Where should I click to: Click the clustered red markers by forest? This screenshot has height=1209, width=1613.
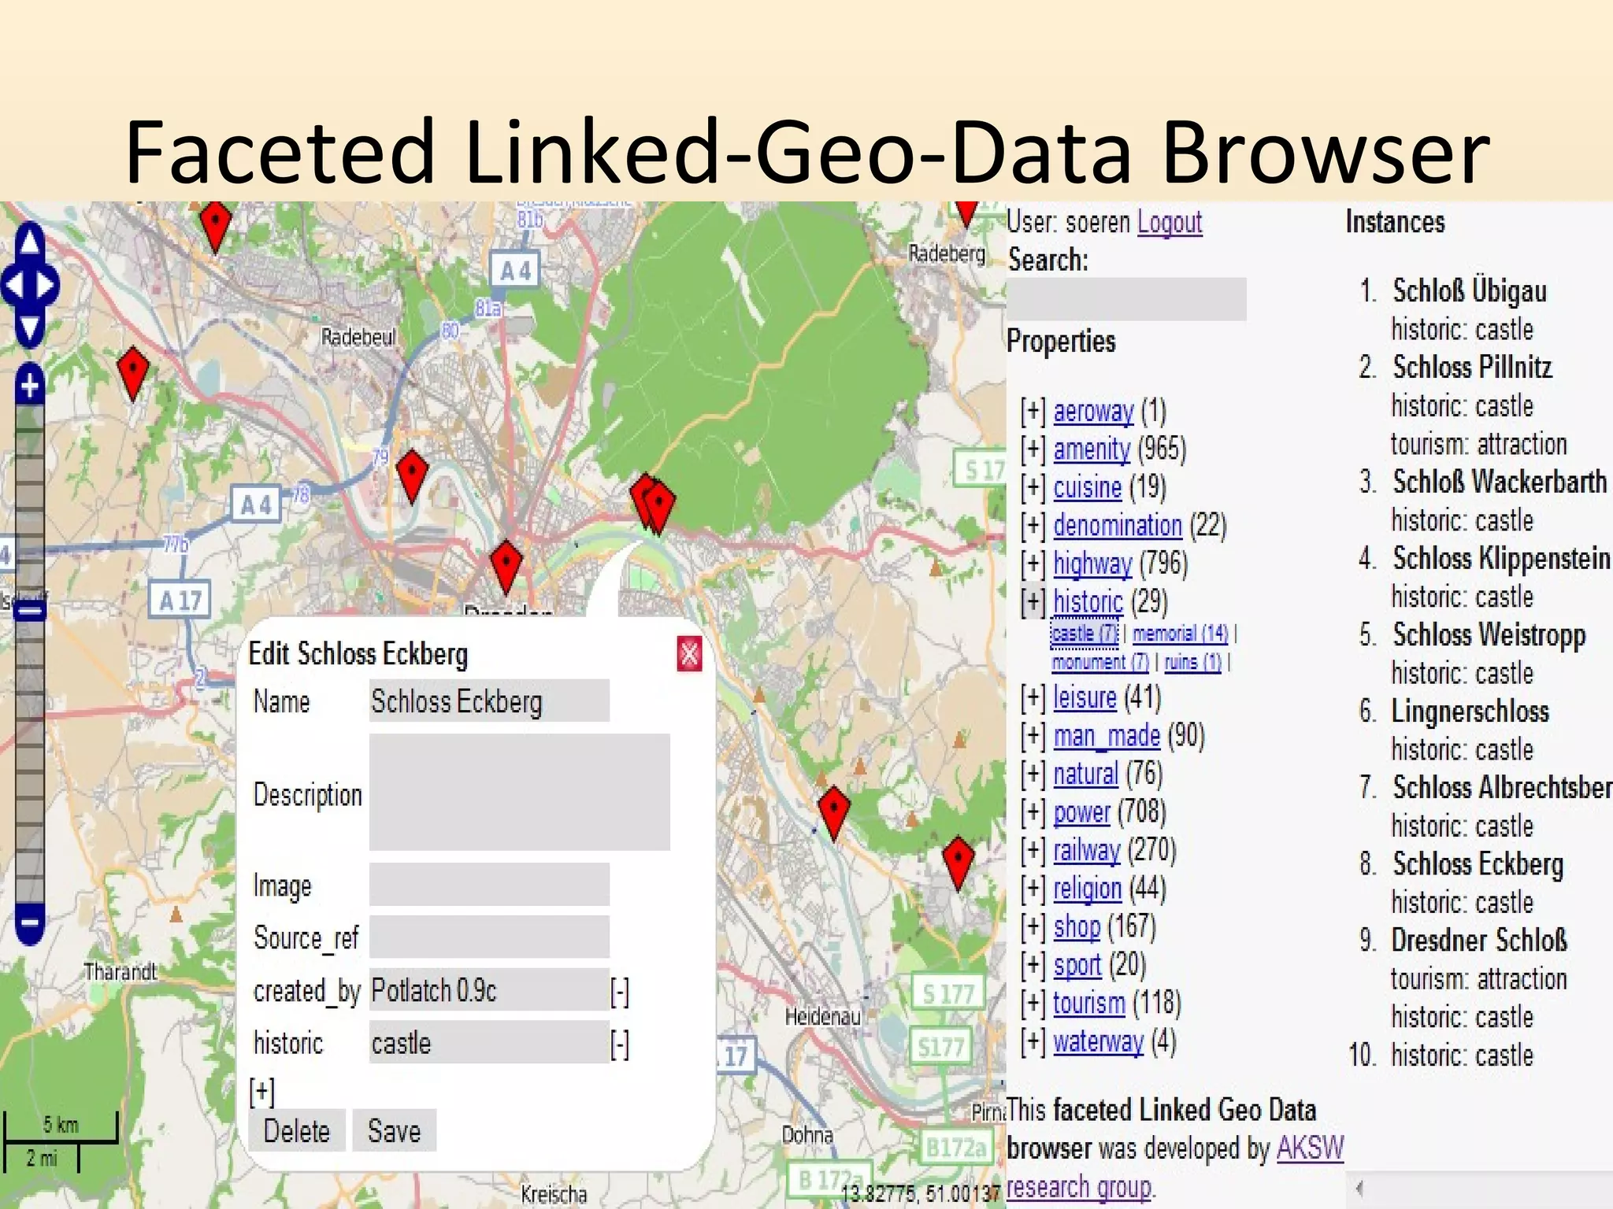point(653,504)
